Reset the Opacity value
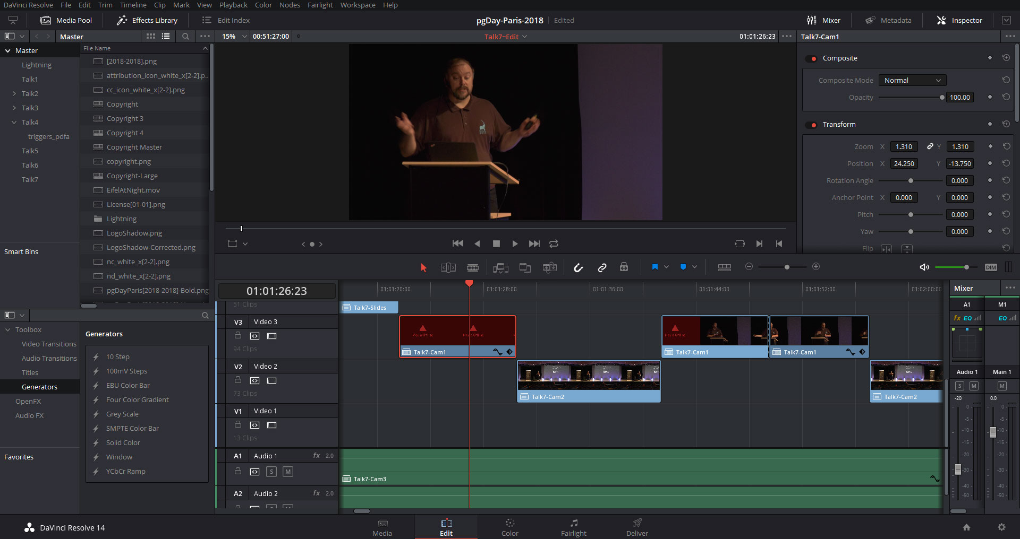 1006,97
